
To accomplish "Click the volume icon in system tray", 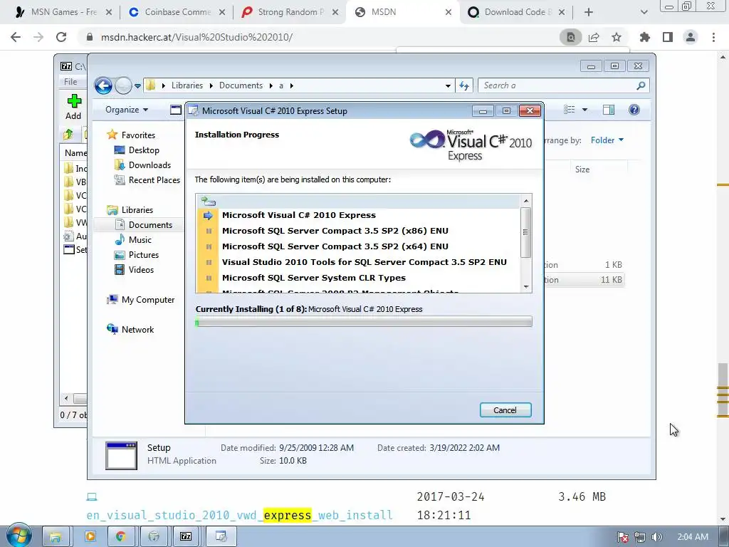I will click(657, 537).
